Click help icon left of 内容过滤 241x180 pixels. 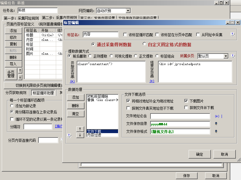69,135
